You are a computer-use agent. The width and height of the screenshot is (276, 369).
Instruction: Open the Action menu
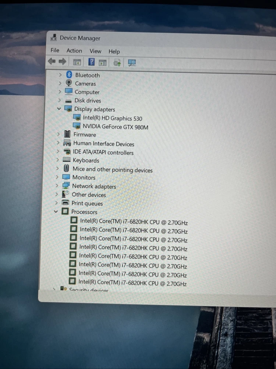(x=74, y=51)
